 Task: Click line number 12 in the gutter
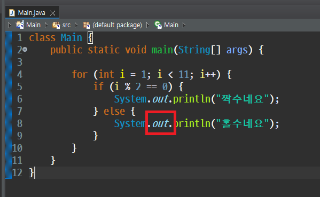tap(17, 173)
